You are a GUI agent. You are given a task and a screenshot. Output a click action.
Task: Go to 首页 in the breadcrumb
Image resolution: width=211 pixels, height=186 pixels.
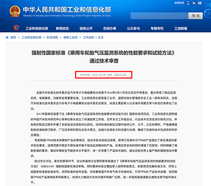13,37
